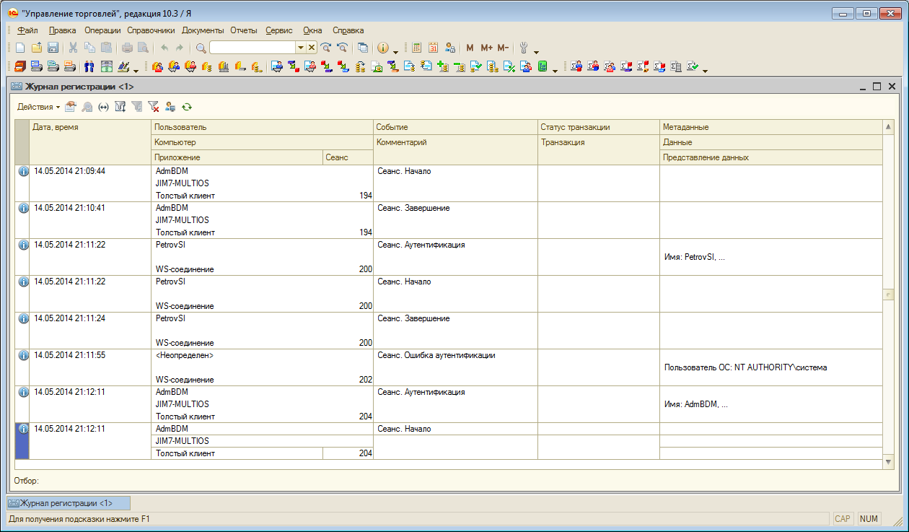Open the Операции menu
Screen dimensions: 909x532
point(102,30)
